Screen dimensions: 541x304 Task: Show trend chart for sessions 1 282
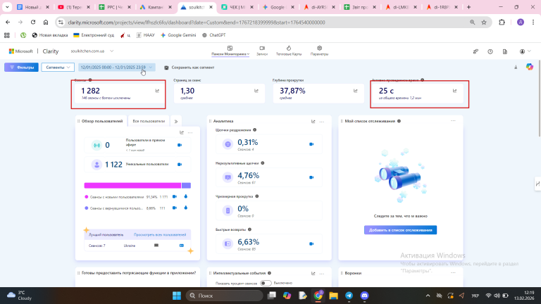point(157,91)
